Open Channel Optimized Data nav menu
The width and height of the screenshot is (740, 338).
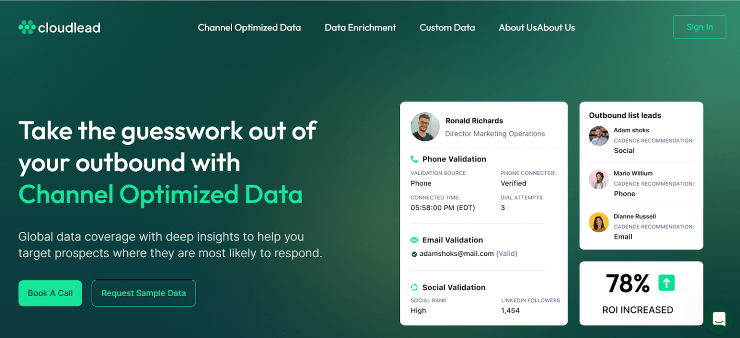[249, 27]
